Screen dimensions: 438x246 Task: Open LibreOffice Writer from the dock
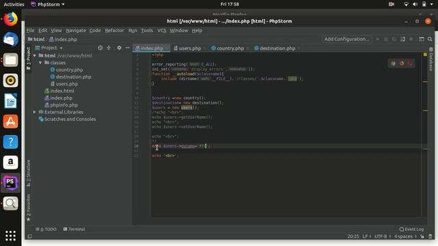point(11,101)
